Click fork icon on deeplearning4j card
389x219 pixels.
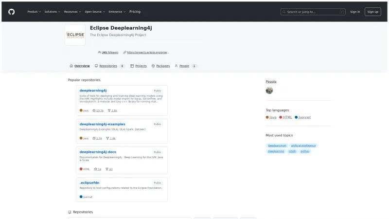[x=109, y=110]
